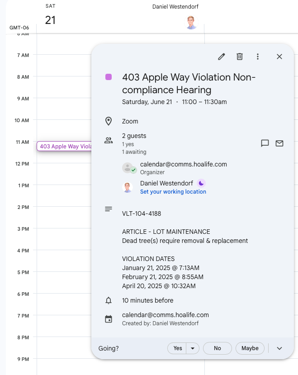Click 'ARTICLE - LOT MAINTENANCE' heading text
This screenshot has width=298, height=375.
(x=166, y=232)
